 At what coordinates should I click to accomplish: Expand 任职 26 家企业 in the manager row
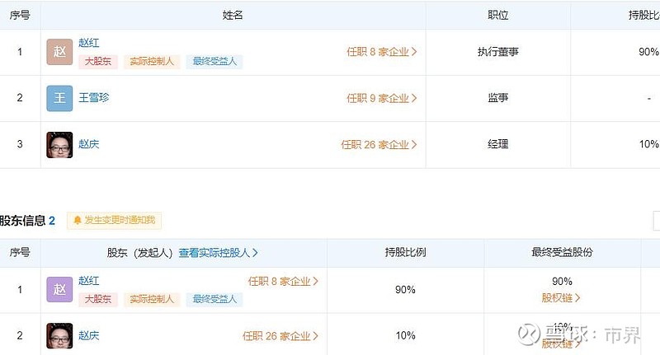379,145
